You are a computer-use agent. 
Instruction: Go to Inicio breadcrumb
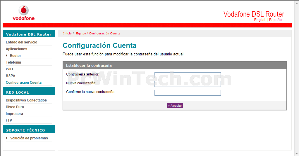click(67, 34)
